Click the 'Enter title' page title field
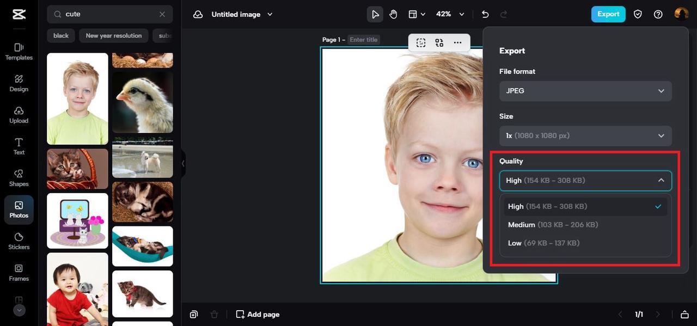 click(x=364, y=40)
